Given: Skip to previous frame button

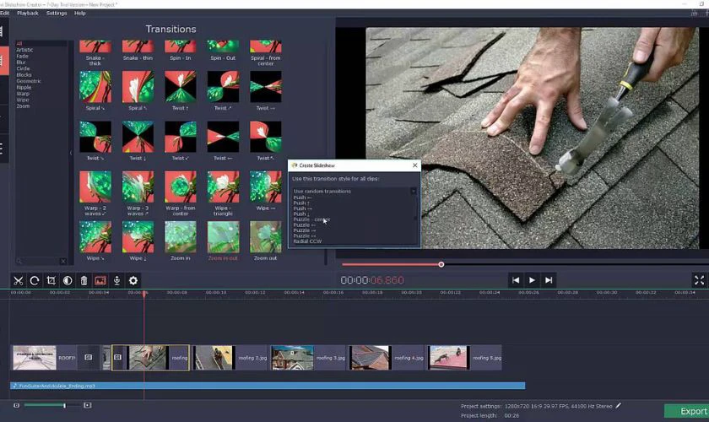Looking at the screenshot, I should click(516, 280).
